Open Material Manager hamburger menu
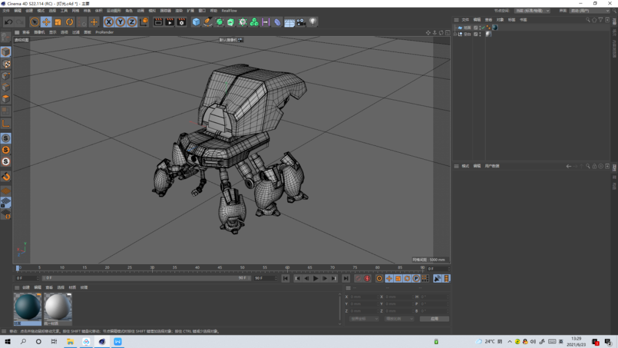 tap(17, 288)
